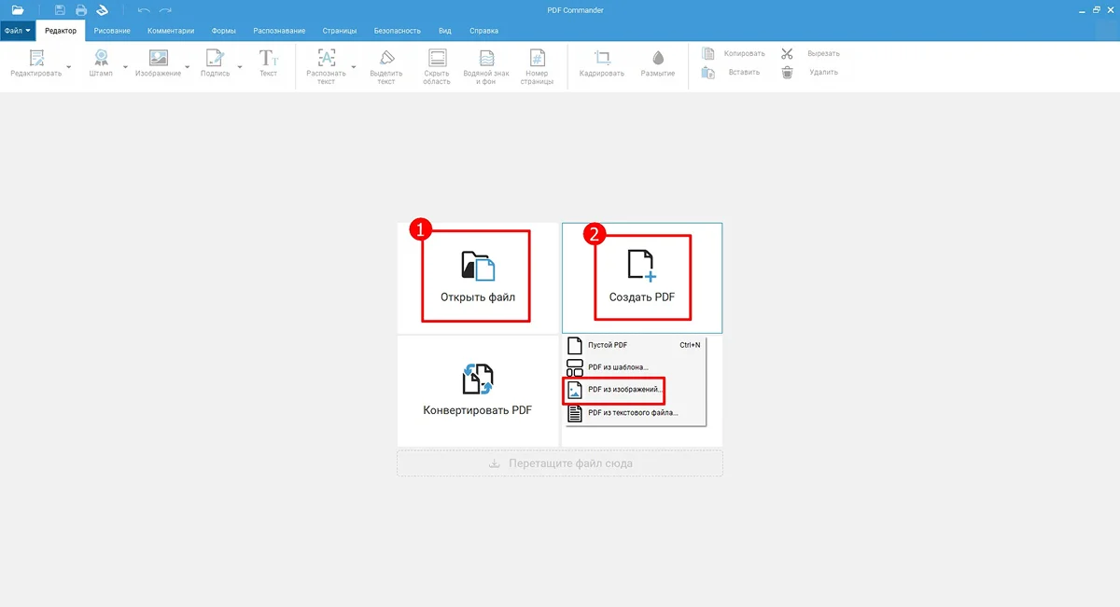Click the Convert PDF (Конвертировать PDF) tile
The image size is (1120, 607).
pos(478,390)
